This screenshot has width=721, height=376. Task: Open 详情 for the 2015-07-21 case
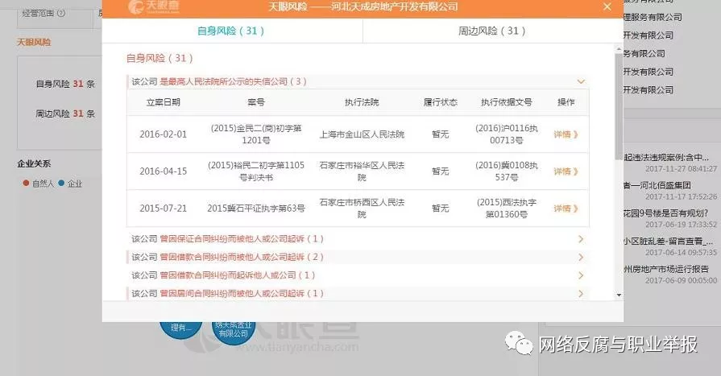point(566,209)
